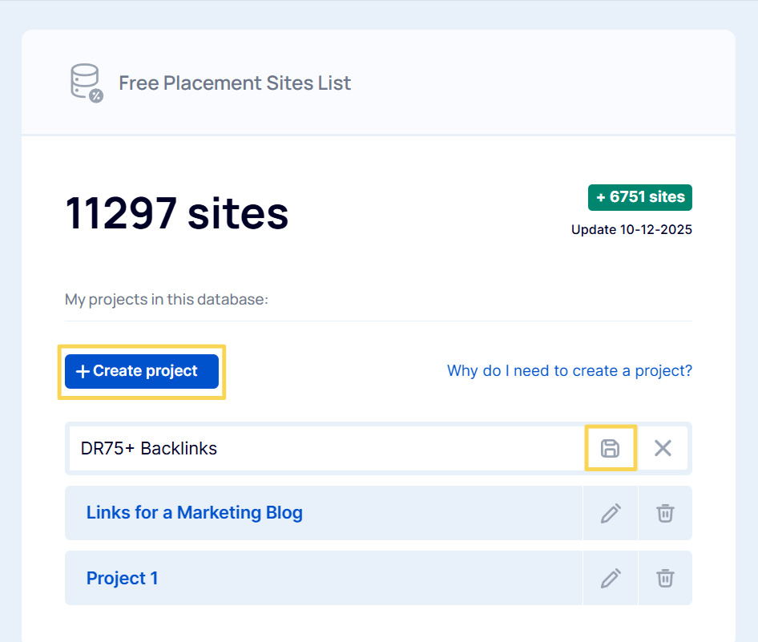The image size is (758, 642).
Task: Click the 'Free Placement Sites List' title
Action: [235, 83]
